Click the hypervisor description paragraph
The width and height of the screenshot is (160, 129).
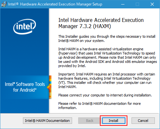coord(108,57)
